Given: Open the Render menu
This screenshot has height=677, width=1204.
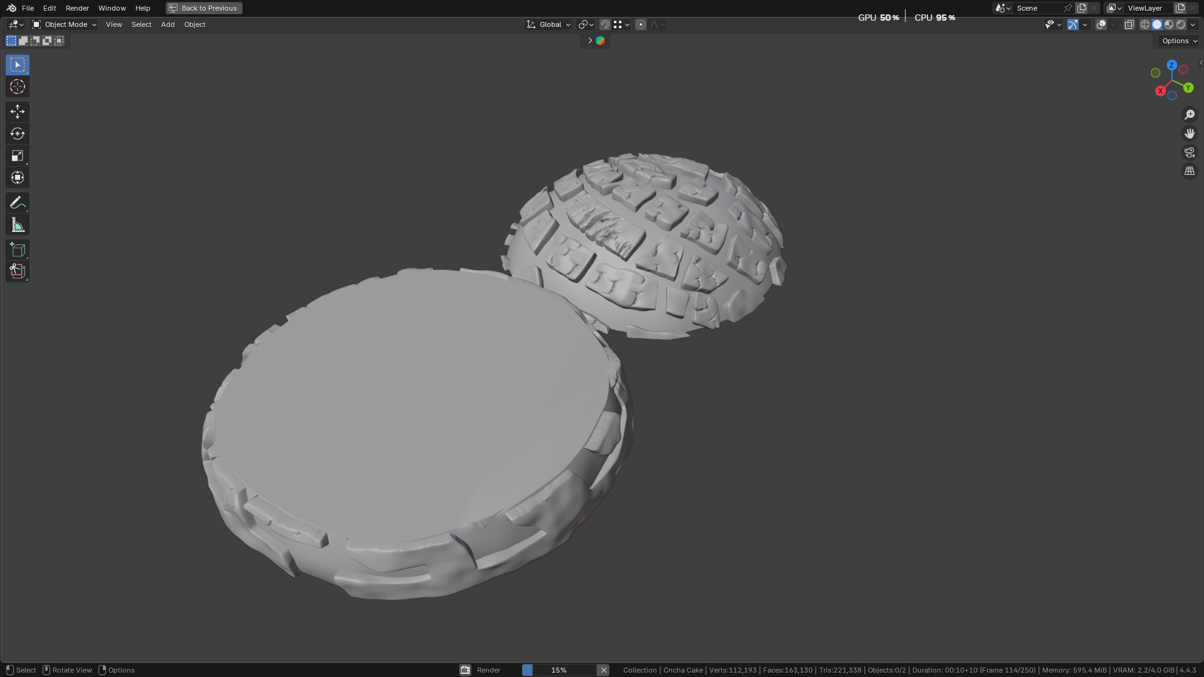Looking at the screenshot, I should (77, 8).
